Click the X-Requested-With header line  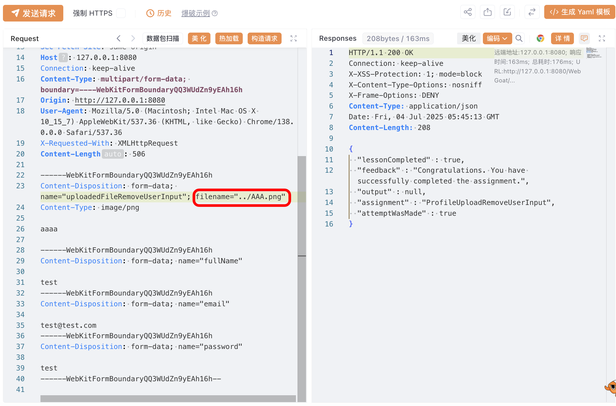click(x=109, y=143)
